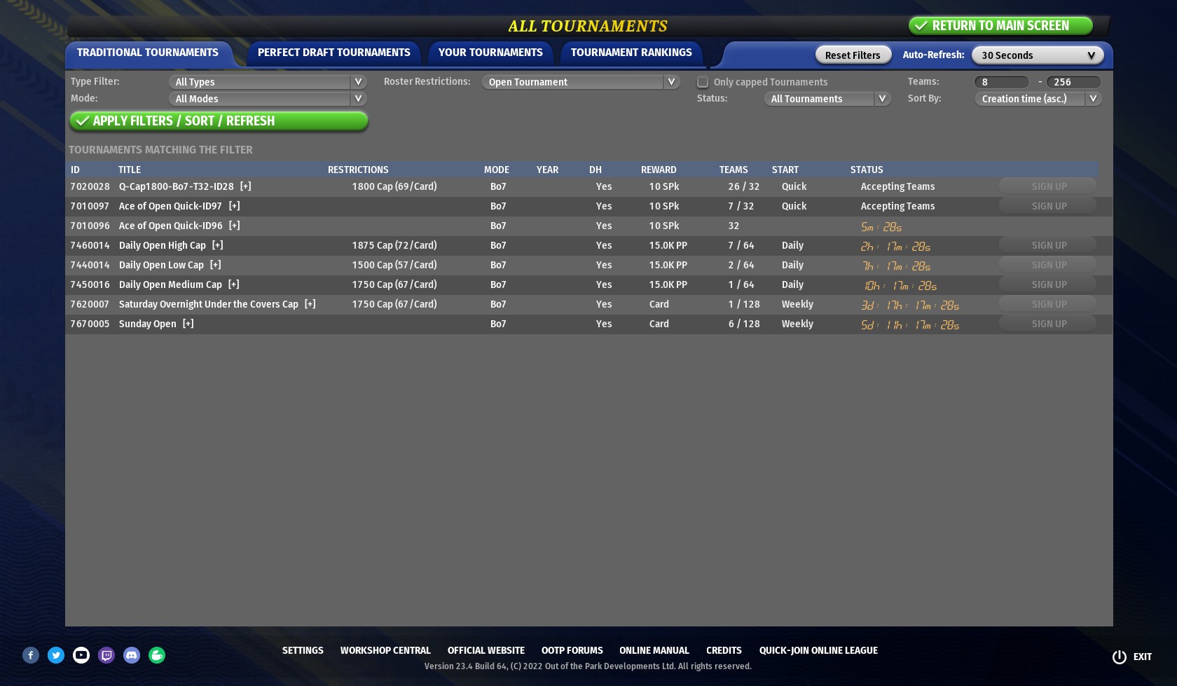Click the Exit power icon
1177x686 pixels.
pos(1120,657)
